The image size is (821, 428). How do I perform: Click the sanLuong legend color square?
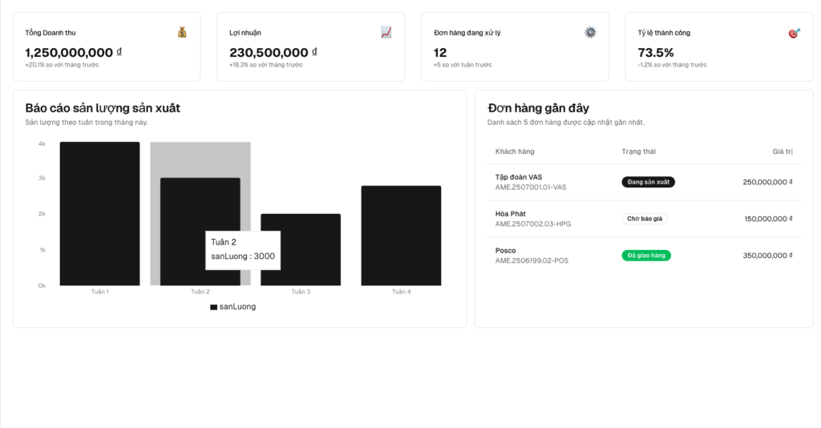(213, 307)
